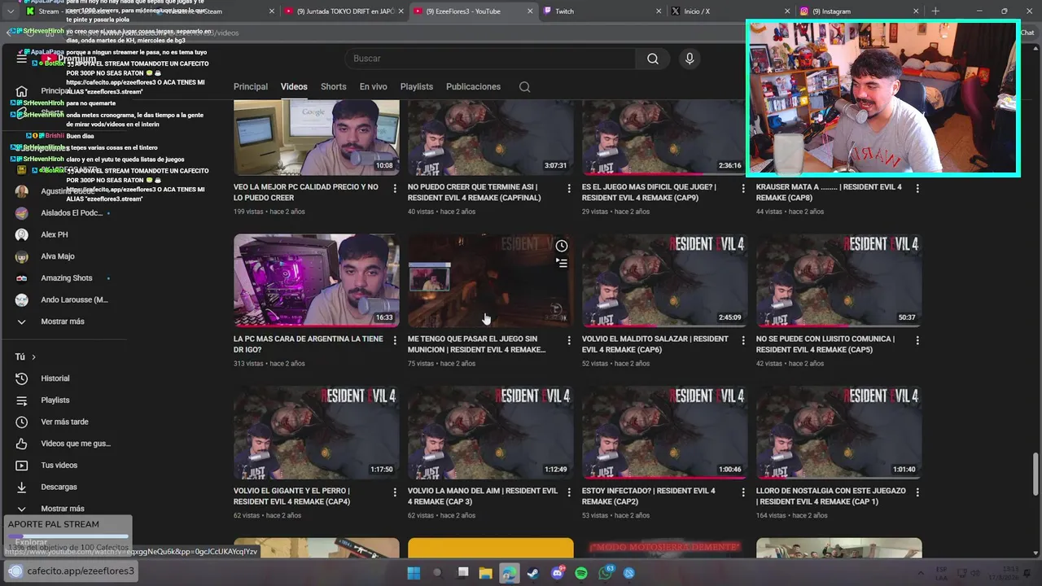Click Watch later clock icon on hovered thumbnail
Viewport: 1042px width, 586px height.
click(x=562, y=246)
